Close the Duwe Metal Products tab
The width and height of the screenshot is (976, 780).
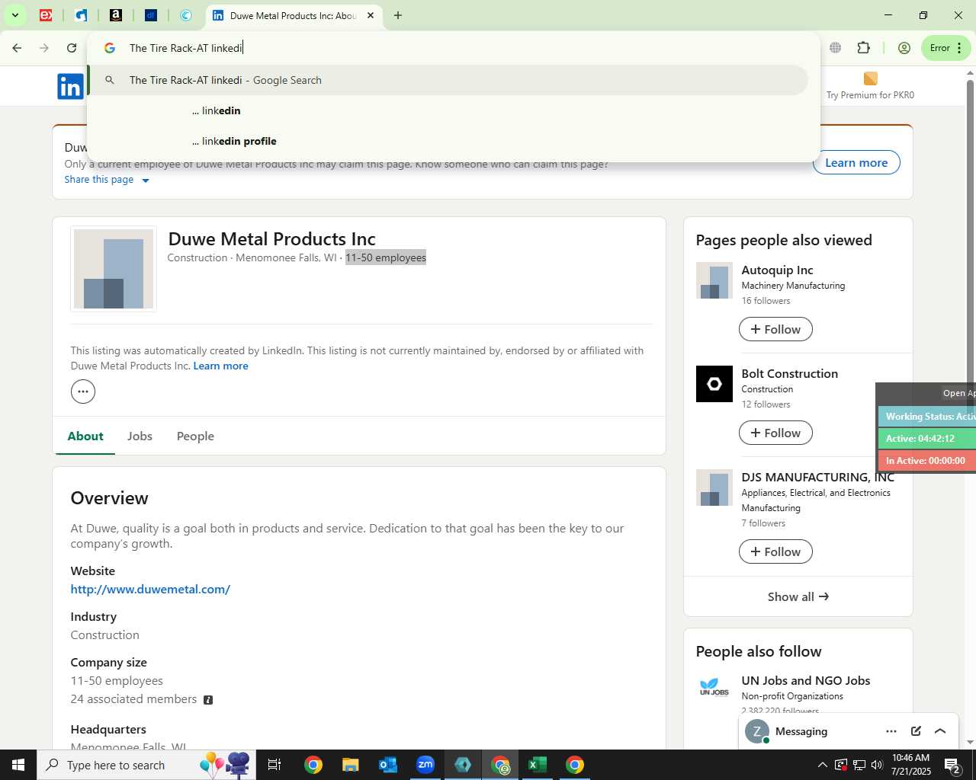pos(371,15)
